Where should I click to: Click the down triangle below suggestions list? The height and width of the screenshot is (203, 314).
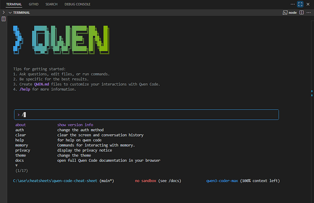17,165
